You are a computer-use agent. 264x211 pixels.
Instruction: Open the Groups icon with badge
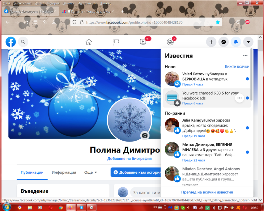[x=170, y=42]
